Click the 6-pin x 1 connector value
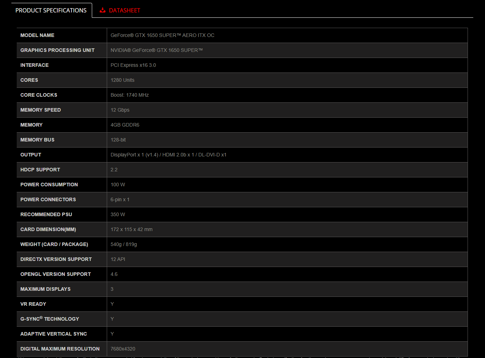Image resolution: width=485 pixels, height=358 pixels. pyautogui.click(x=120, y=199)
